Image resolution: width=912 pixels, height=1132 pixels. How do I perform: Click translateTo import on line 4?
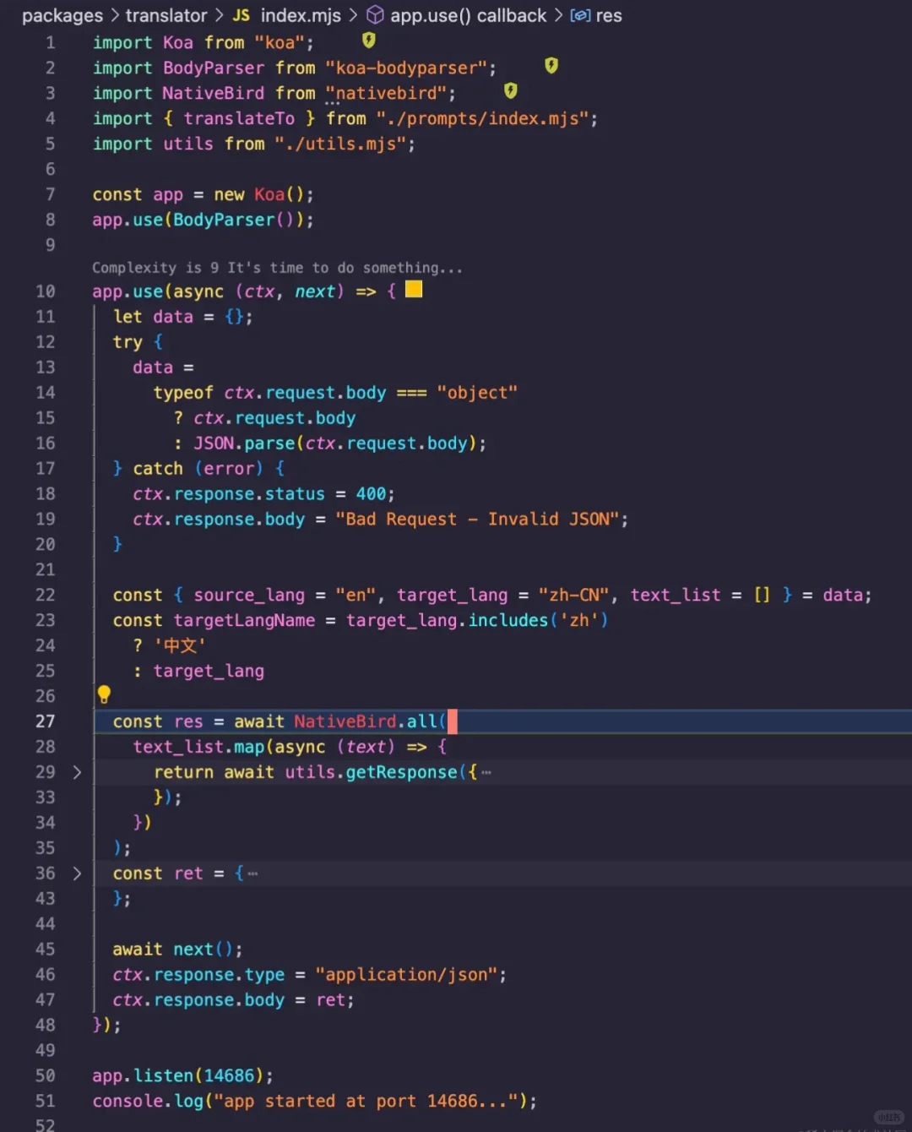click(239, 118)
